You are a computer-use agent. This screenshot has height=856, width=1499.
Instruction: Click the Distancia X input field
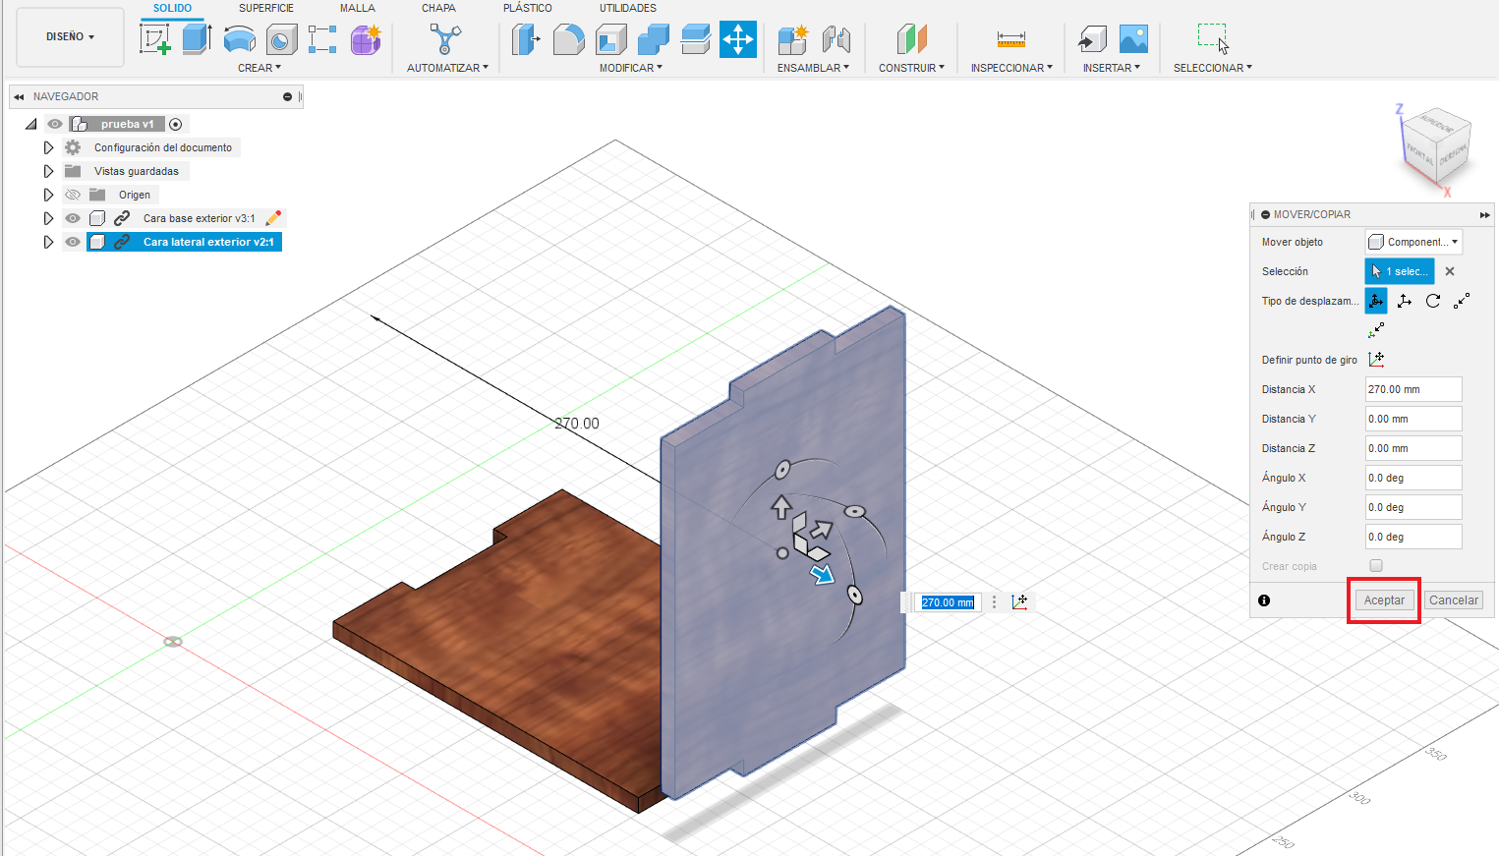(1413, 389)
